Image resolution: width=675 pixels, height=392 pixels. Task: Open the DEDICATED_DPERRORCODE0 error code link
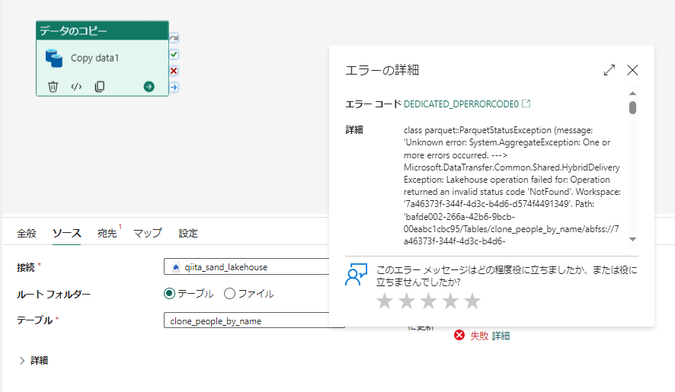click(x=461, y=104)
